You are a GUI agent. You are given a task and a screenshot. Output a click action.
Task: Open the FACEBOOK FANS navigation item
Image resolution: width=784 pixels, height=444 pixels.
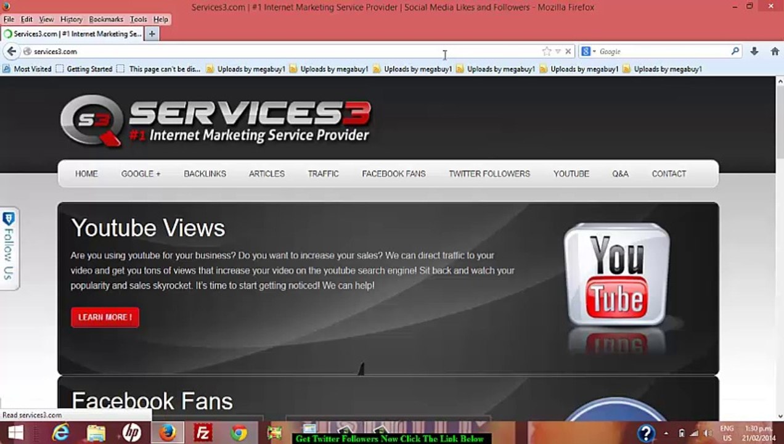coord(393,174)
